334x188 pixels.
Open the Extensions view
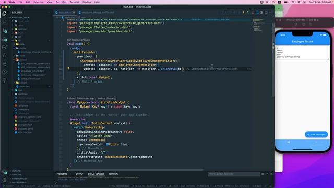[4, 48]
